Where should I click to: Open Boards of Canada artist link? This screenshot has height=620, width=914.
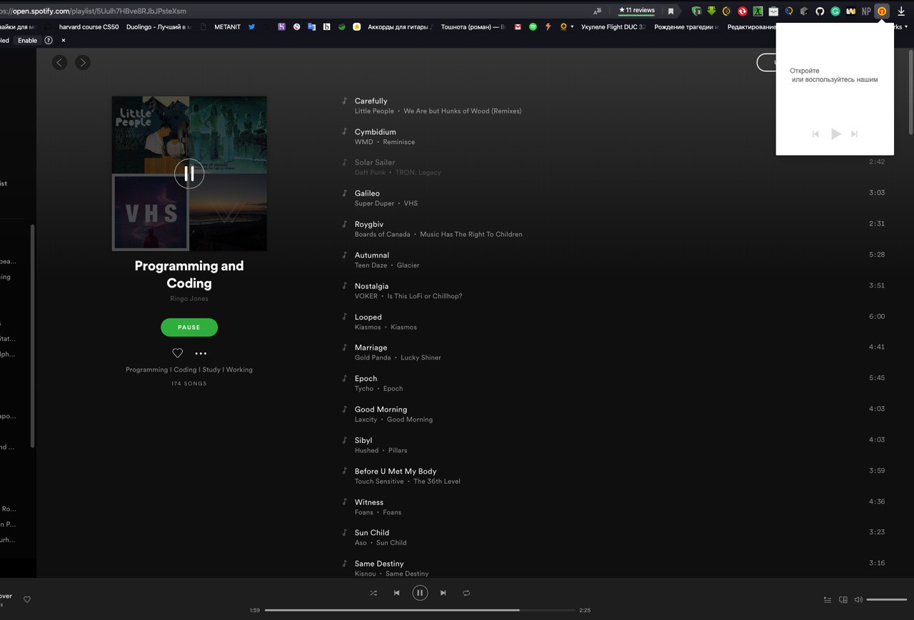click(383, 234)
